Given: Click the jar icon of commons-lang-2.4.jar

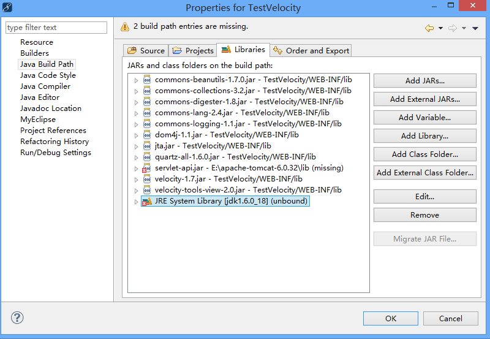Looking at the screenshot, I should (x=147, y=113).
